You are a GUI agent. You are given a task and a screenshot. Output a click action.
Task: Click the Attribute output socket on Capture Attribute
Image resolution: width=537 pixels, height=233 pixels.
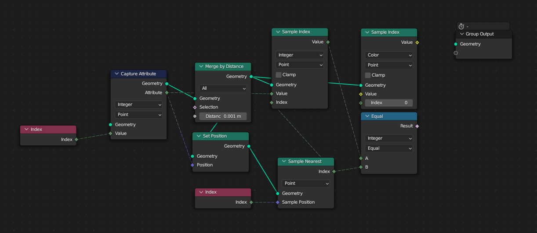(167, 93)
